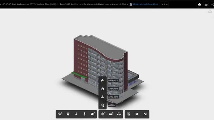The width and height of the screenshot is (214, 120).
Task: Select the Orbit tool in viewer toolbar
Action: pyautogui.click(x=60, y=114)
